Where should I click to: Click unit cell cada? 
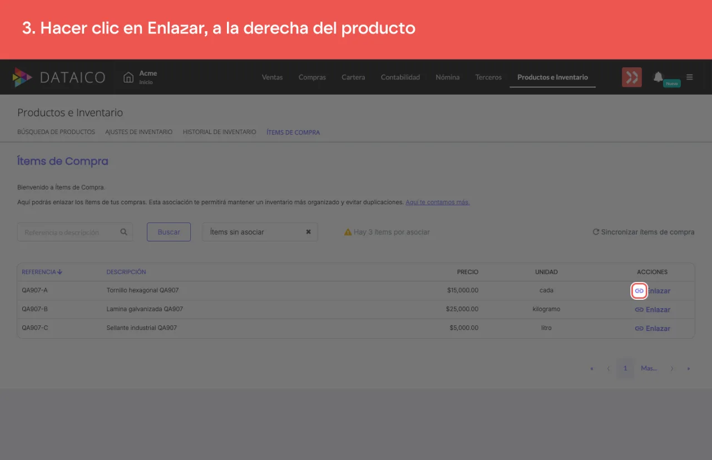[546, 290]
